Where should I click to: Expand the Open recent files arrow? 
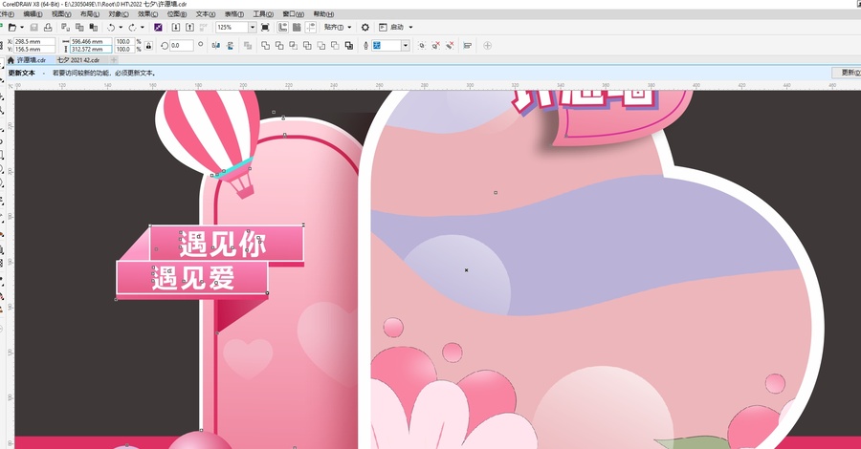(x=22, y=28)
